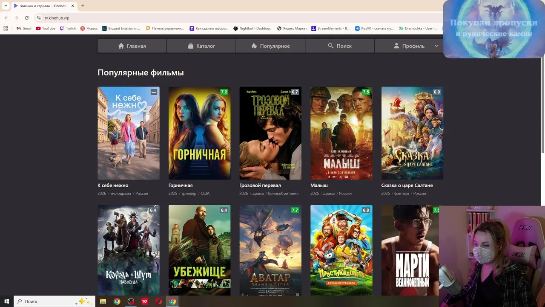Screen dimensions: 545x307
Task: Open File Explorer from the taskbar
Action: [103, 301]
